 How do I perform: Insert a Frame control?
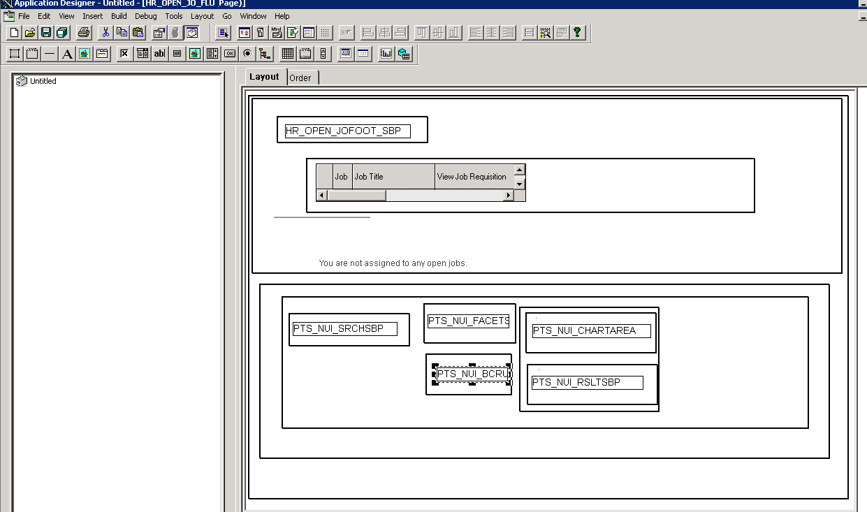[14, 53]
